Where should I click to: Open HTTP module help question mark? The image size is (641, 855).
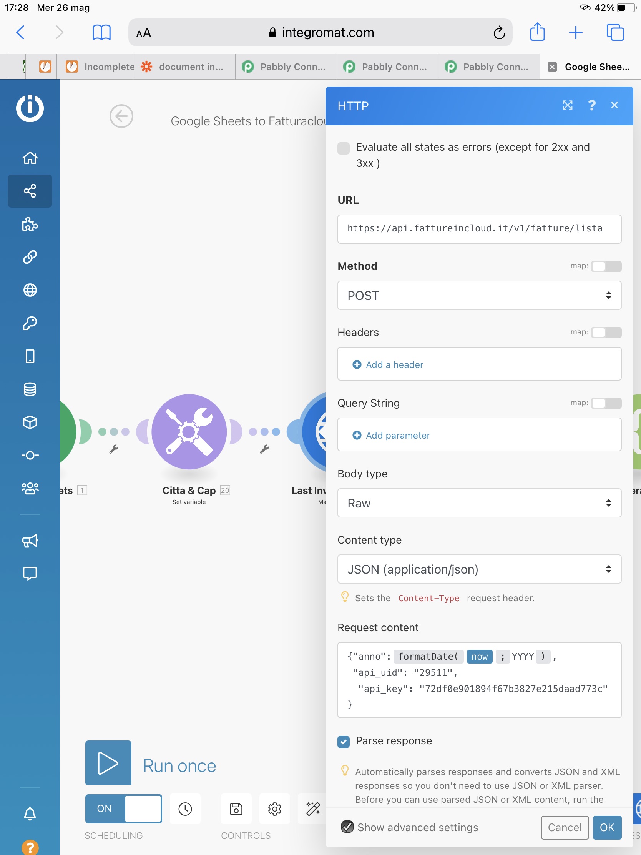(591, 105)
